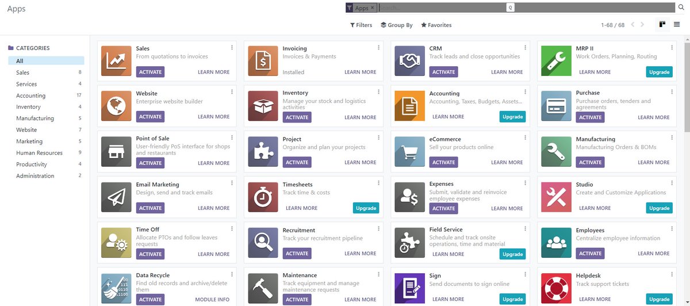Screen dimensions: 690x306
Task: Open the MRP II card options menu
Action: 672,48
